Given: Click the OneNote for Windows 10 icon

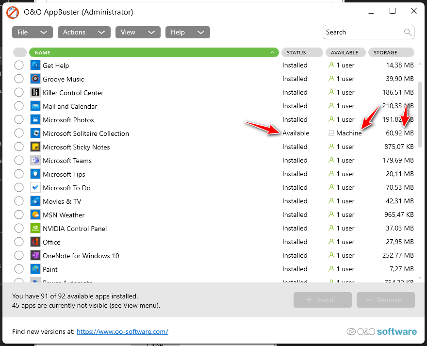Looking at the screenshot, I should (35, 256).
